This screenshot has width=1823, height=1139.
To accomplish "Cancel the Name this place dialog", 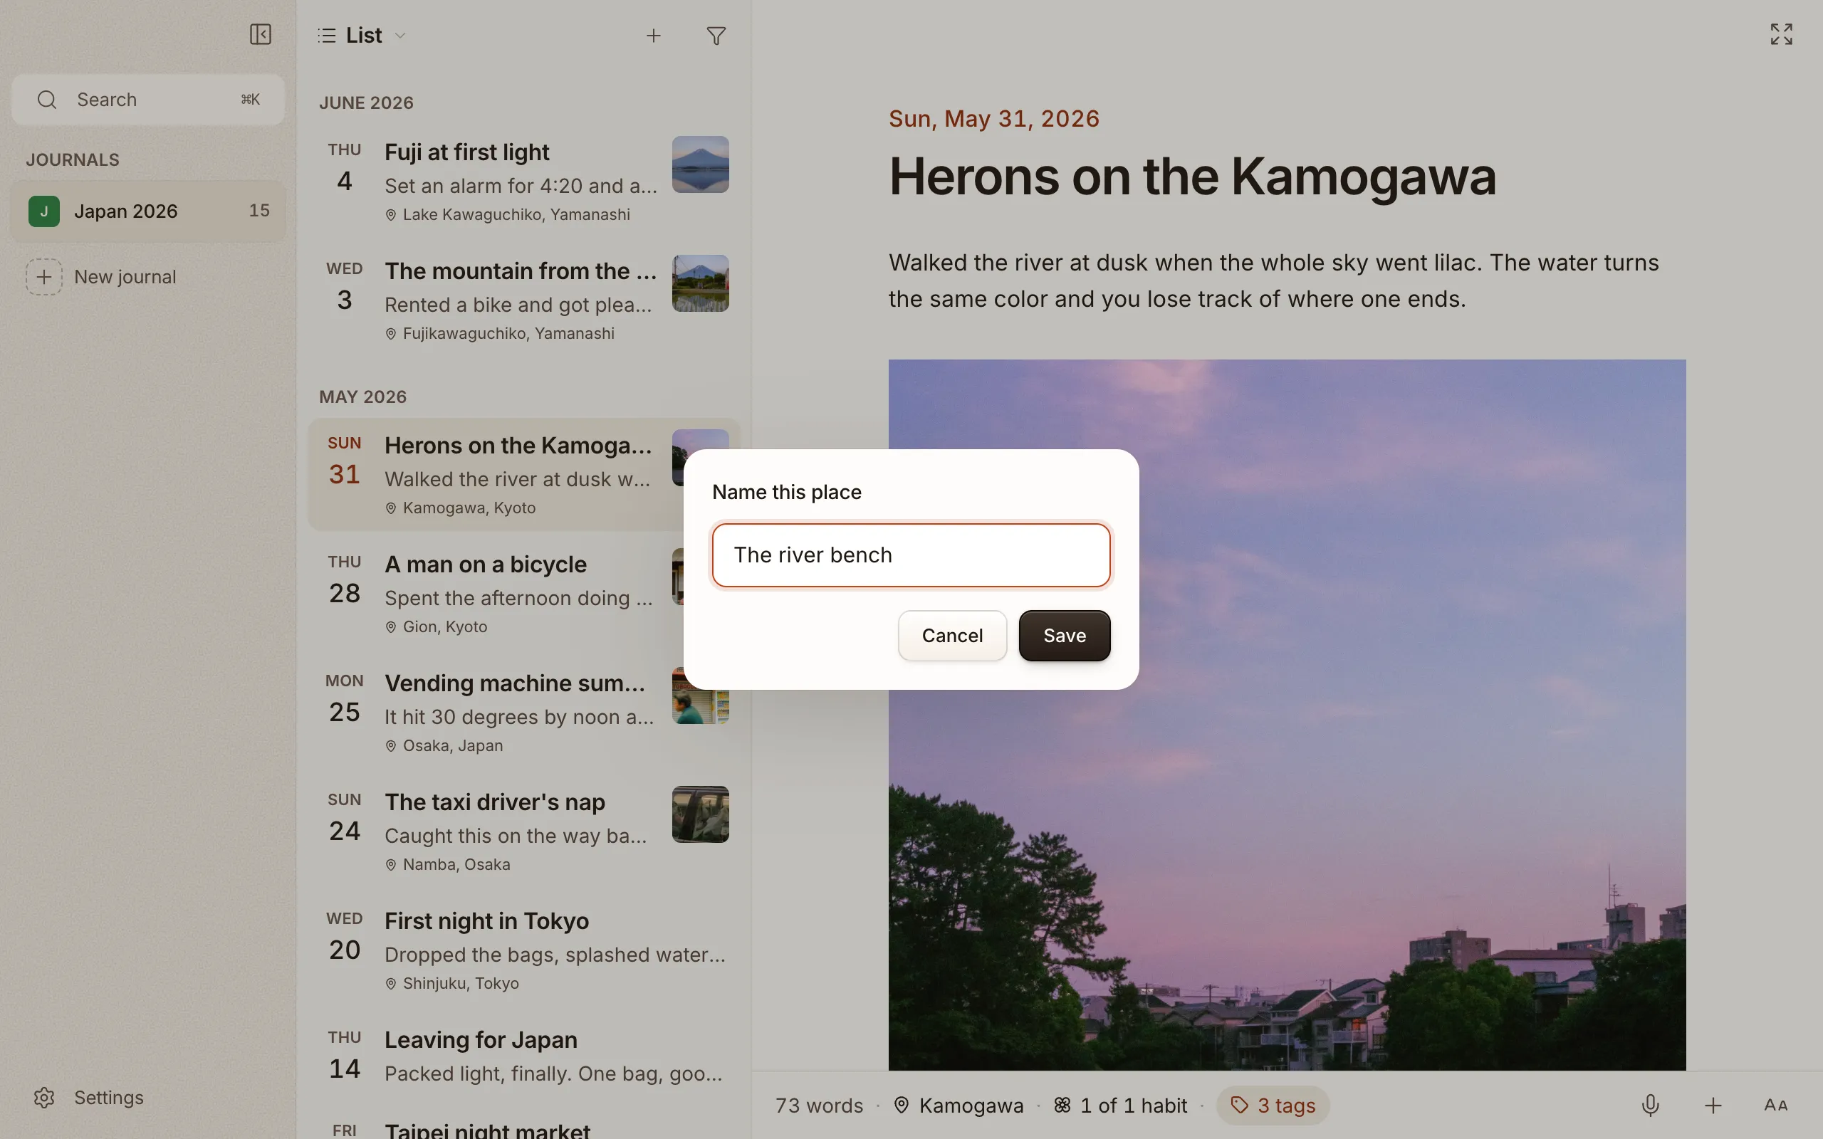I will 952,636.
